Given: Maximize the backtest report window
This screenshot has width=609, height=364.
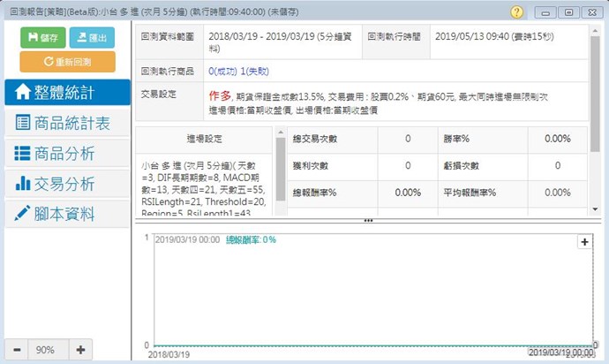Looking at the screenshot, I should tap(568, 12).
